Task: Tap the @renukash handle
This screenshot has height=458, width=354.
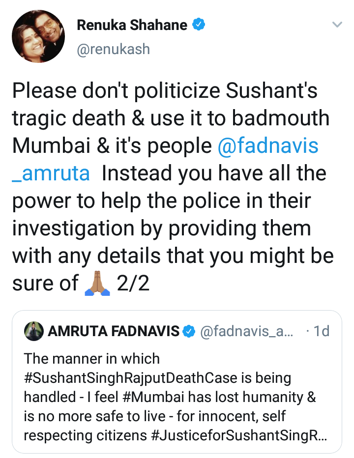Action: pos(113,49)
